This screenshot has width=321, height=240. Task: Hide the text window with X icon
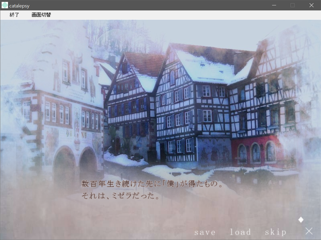(309, 231)
